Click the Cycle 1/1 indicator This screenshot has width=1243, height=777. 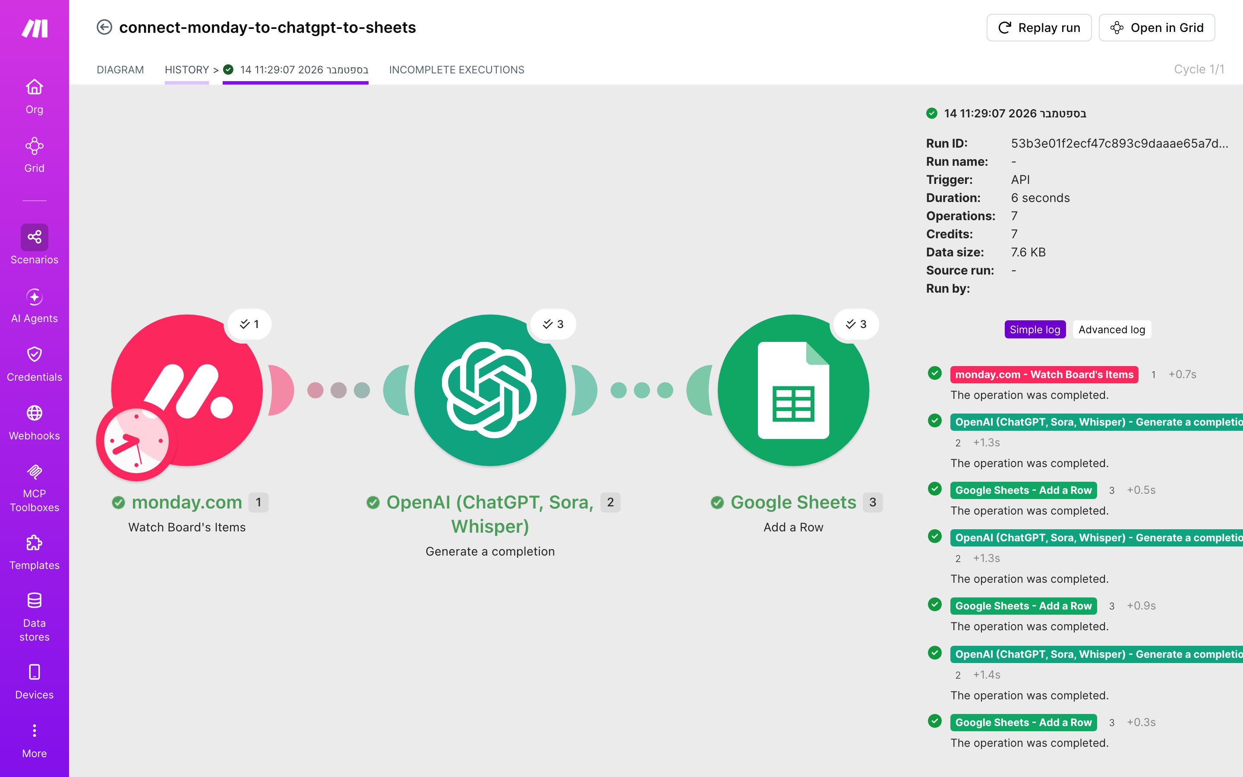point(1199,69)
